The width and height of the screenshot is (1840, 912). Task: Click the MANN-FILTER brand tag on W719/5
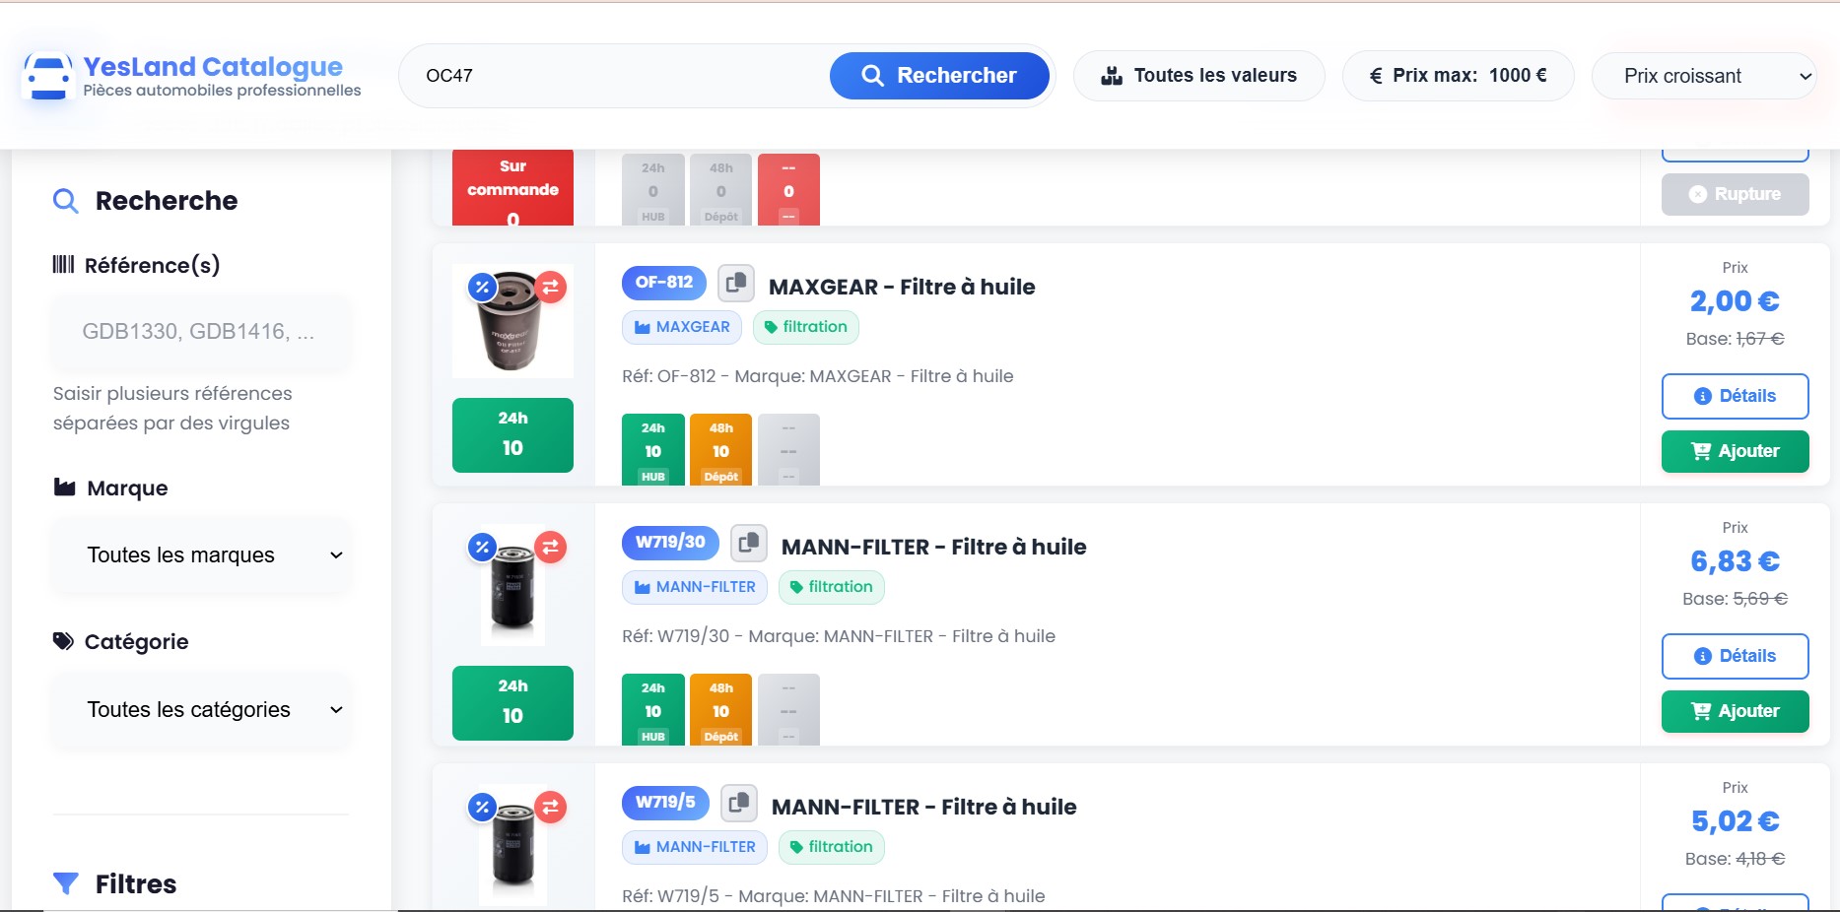[x=695, y=847]
